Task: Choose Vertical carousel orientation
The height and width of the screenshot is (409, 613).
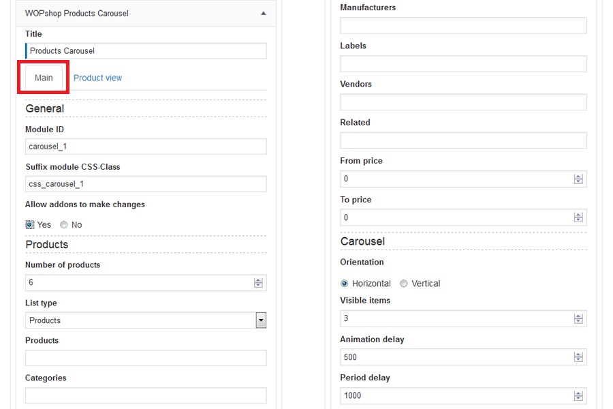Action: click(x=404, y=284)
